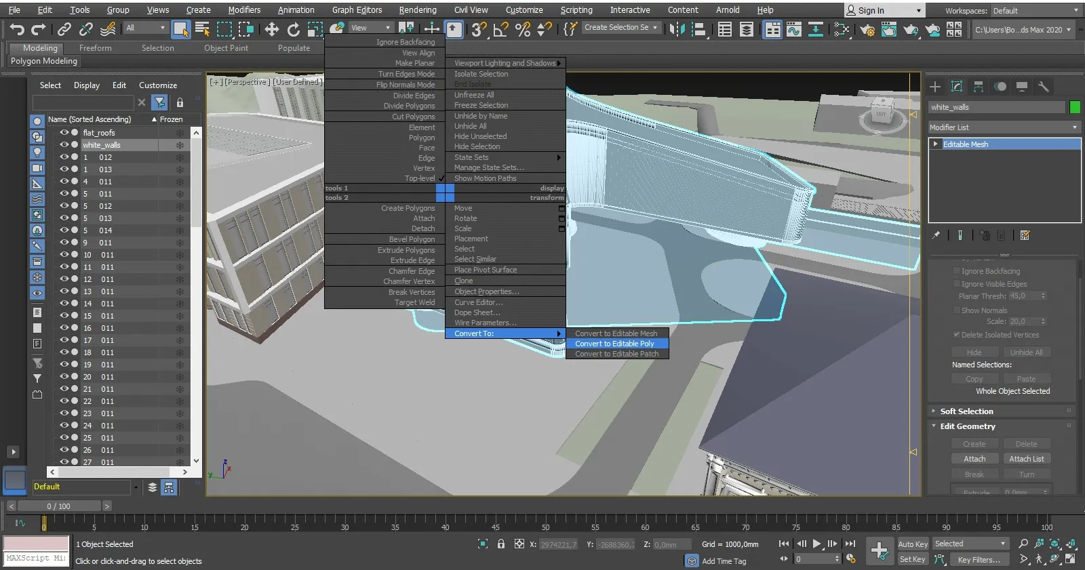Click the Select and Link icon
This screenshot has height=570, width=1085.
[x=64, y=29]
